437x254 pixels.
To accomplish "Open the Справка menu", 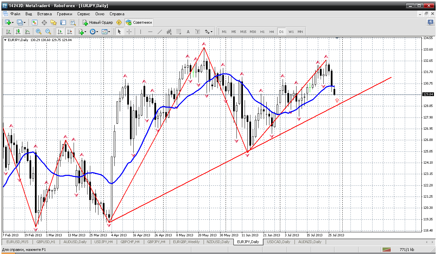I will click(117, 14).
